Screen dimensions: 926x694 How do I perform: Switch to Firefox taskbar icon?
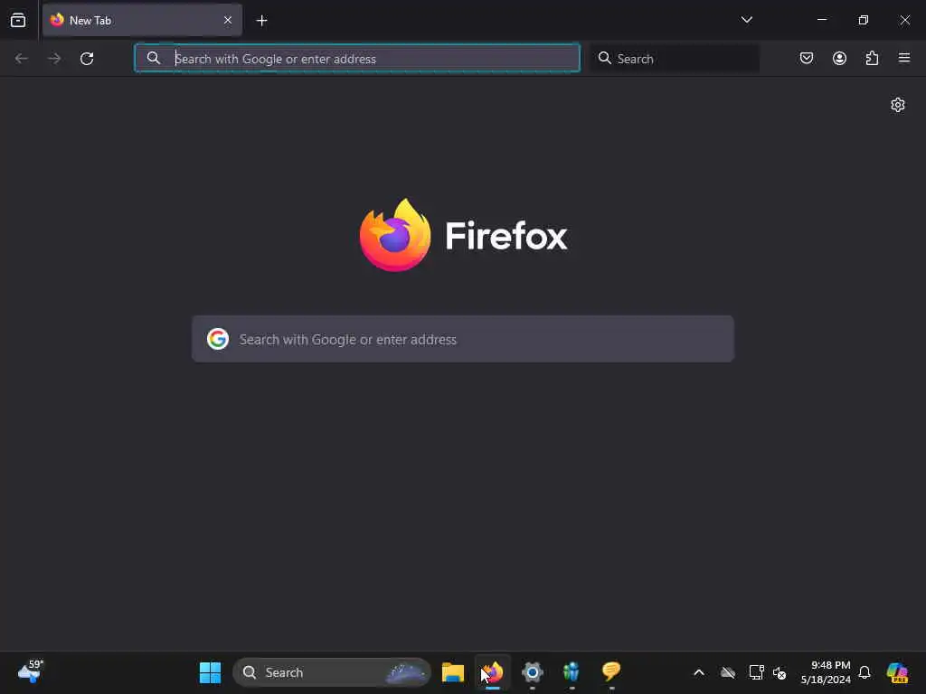pos(493,672)
